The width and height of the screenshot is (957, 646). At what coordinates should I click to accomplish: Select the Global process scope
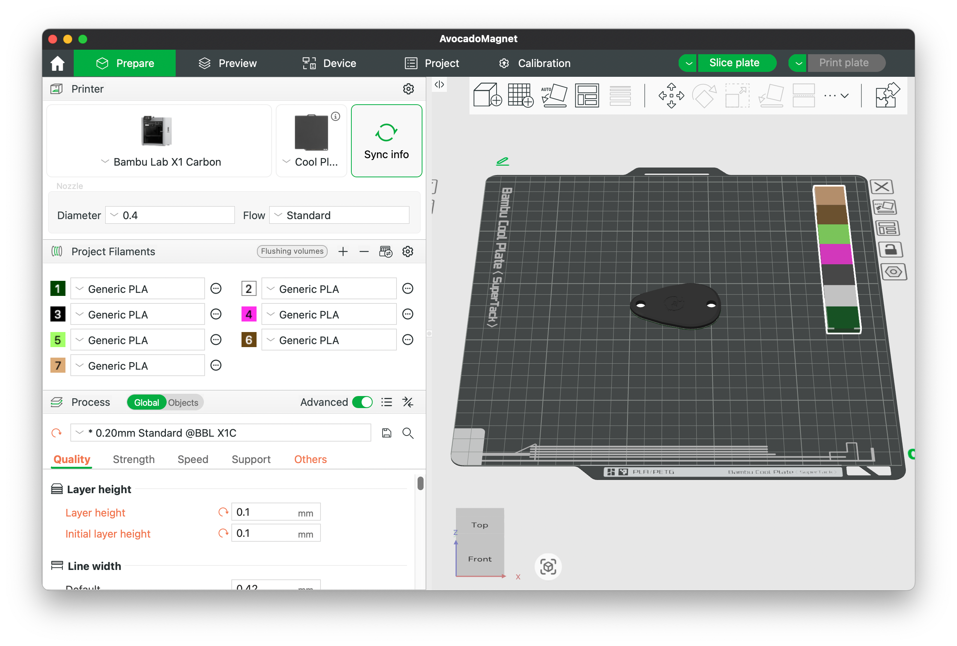pyautogui.click(x=146, y=402)
